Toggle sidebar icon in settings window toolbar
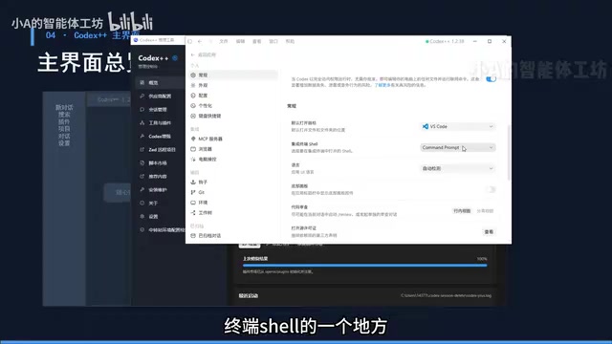The height and width of the screenshot is (344, 612). 190,41
